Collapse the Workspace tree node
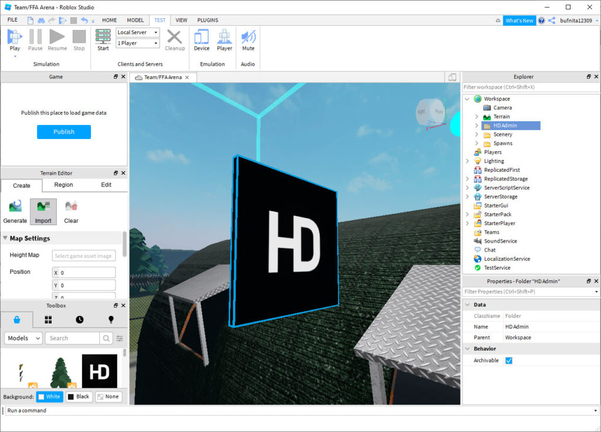 coord(467,98)
